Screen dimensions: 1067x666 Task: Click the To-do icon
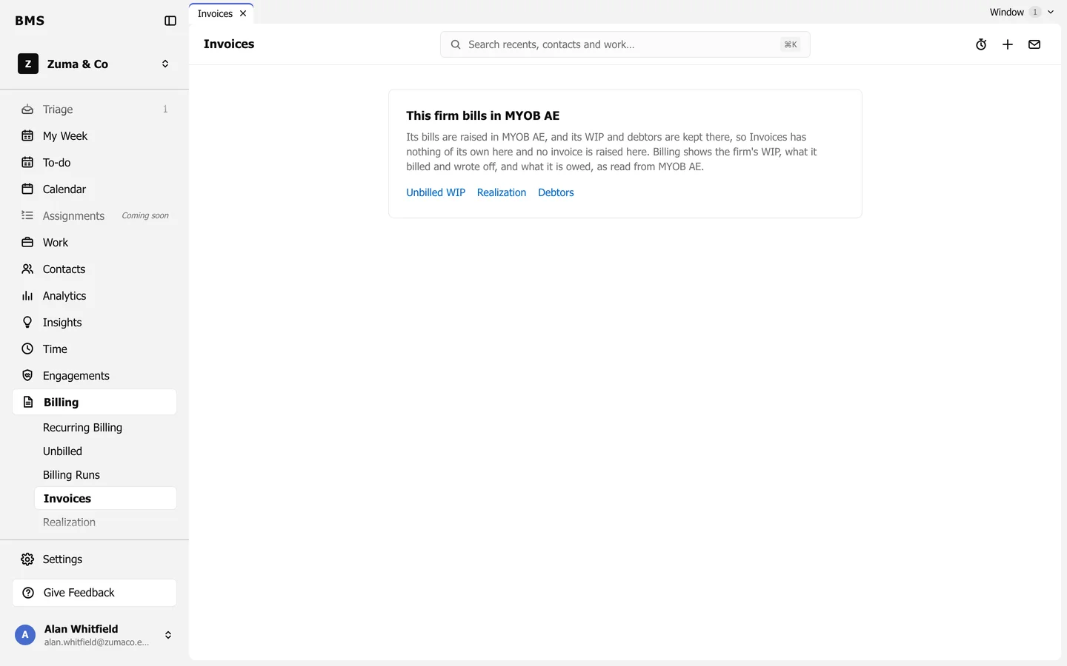pos(27,163)
